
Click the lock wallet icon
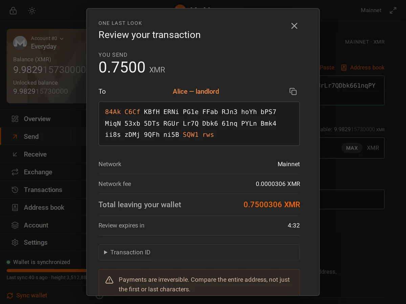[x=13, y=10]
